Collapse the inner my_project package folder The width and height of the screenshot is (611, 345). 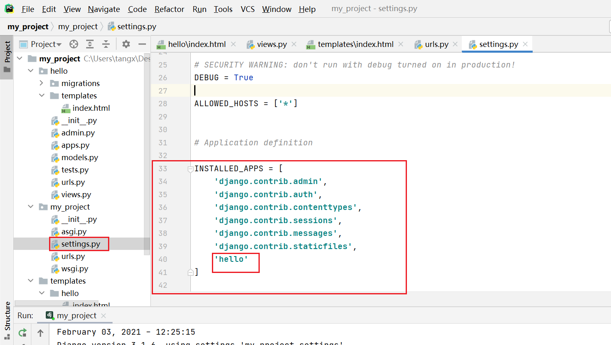click(31, 207)
